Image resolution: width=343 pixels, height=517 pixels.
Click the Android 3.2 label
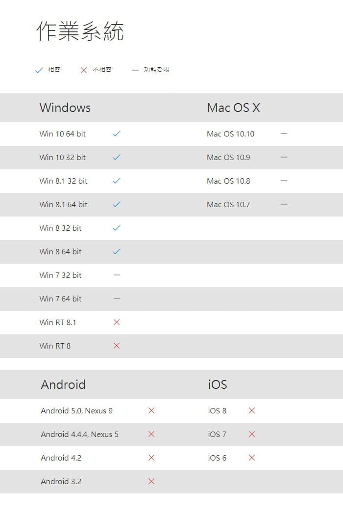(x=61, y=481)
